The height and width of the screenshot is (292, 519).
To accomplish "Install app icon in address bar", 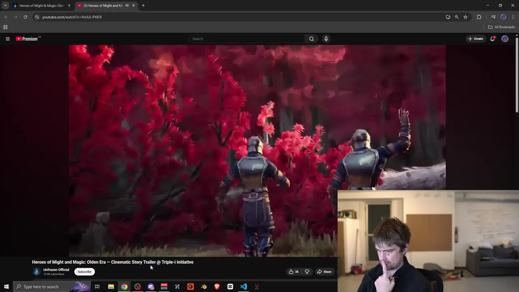I will (448, 17).
